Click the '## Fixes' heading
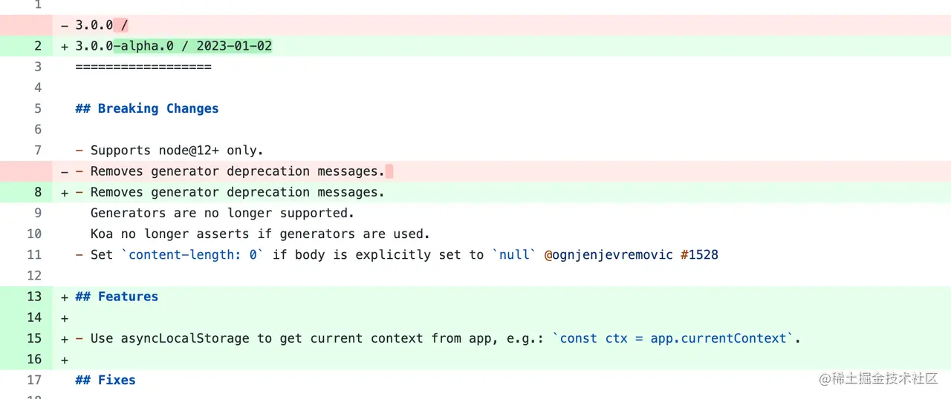The width and height of the screenshot is (951, 399). 106,380
